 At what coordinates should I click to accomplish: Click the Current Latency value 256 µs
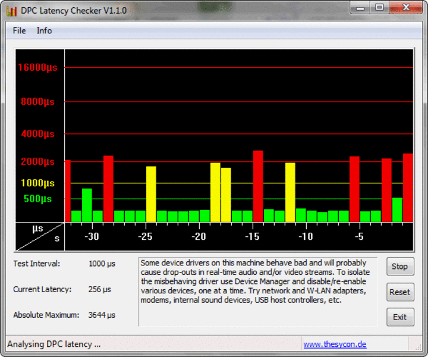(x=99, y=289)
